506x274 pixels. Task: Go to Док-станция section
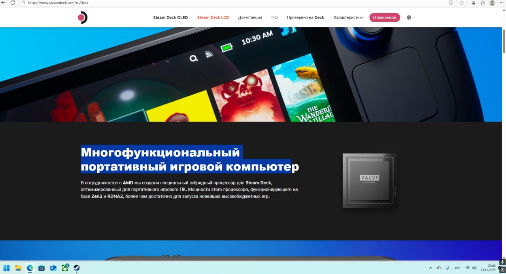[250, 17]
